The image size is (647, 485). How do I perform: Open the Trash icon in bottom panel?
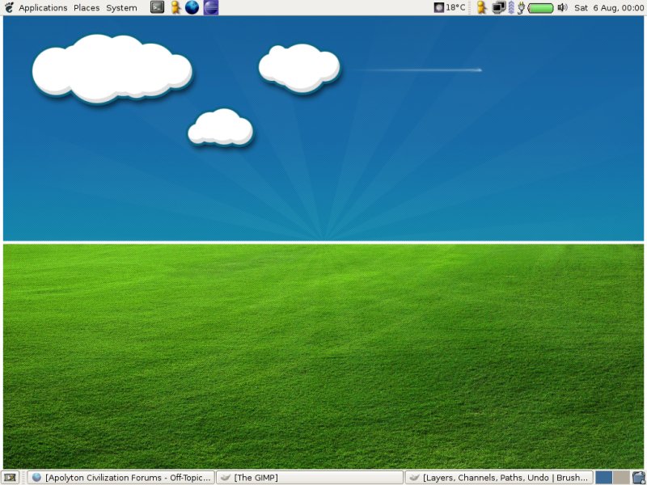pyautogui.click(x=639, y=478)
